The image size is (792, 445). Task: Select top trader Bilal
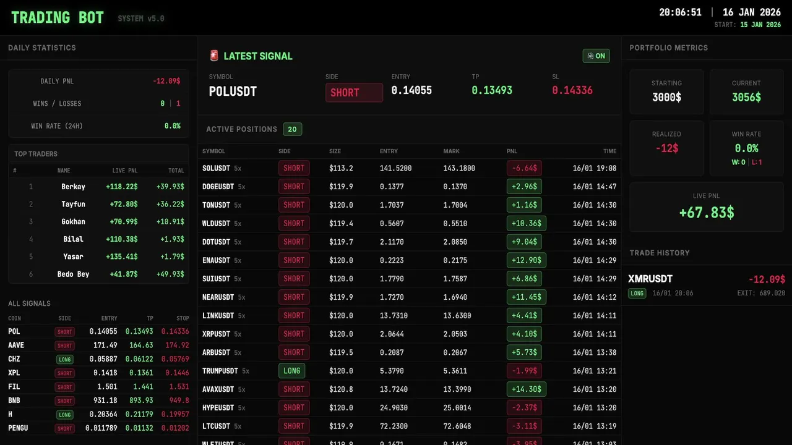(73, 239)
